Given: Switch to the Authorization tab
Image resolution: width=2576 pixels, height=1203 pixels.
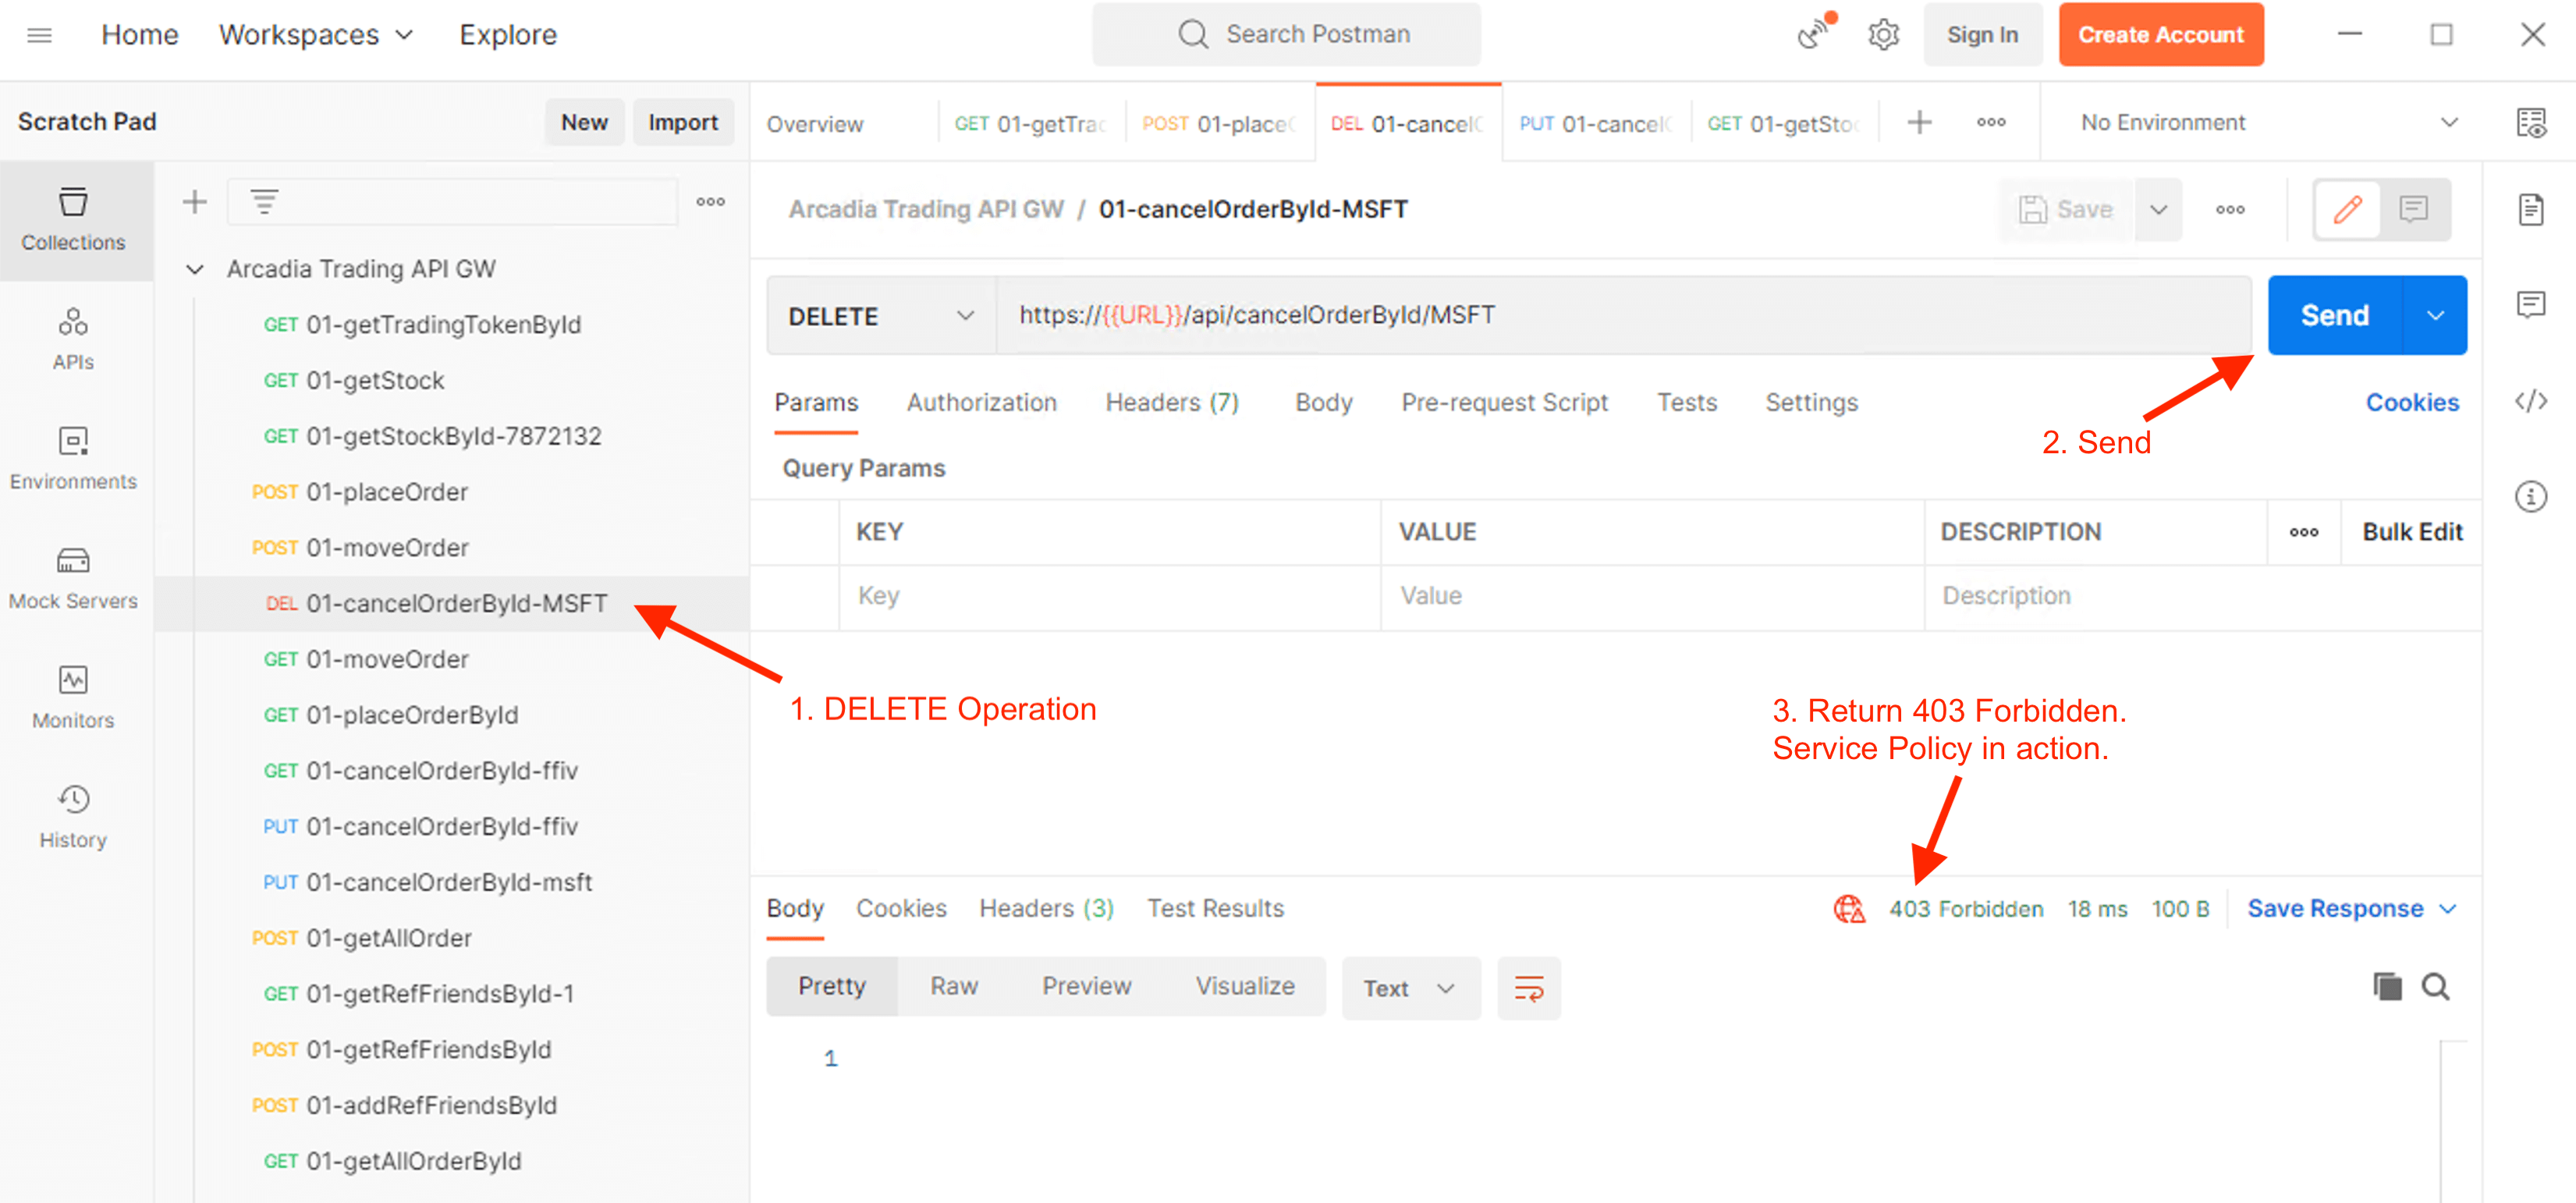Looking at the screenshot, I should (x=981, y=402).
